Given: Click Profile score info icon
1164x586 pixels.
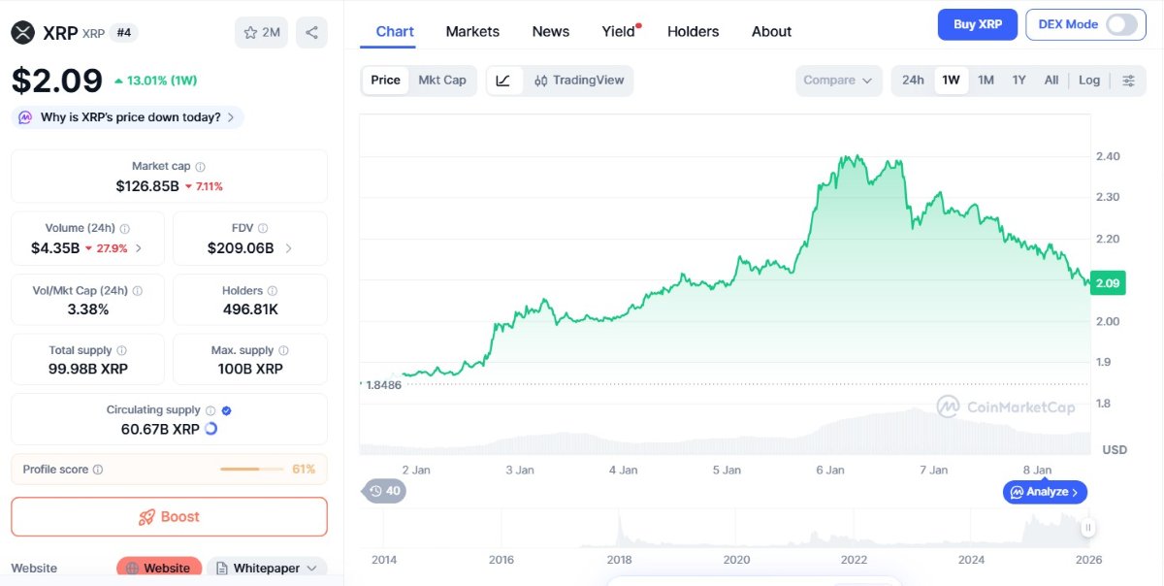Looking at the screenshot, I should point(98,470).
